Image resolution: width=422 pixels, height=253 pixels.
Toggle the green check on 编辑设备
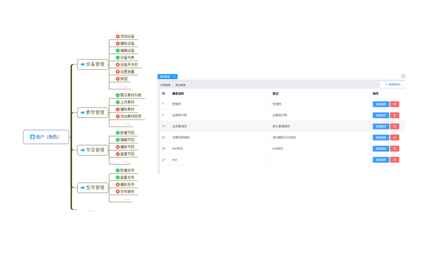pos(118,51)
